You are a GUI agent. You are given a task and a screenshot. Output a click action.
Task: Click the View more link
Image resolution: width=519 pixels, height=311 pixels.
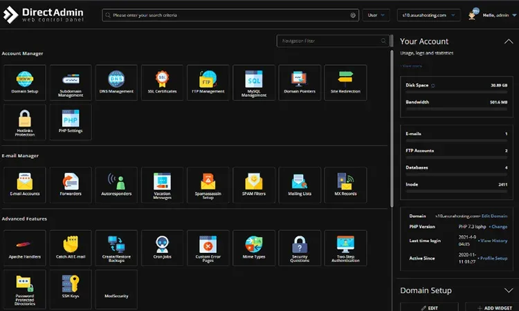coord(412,66)
